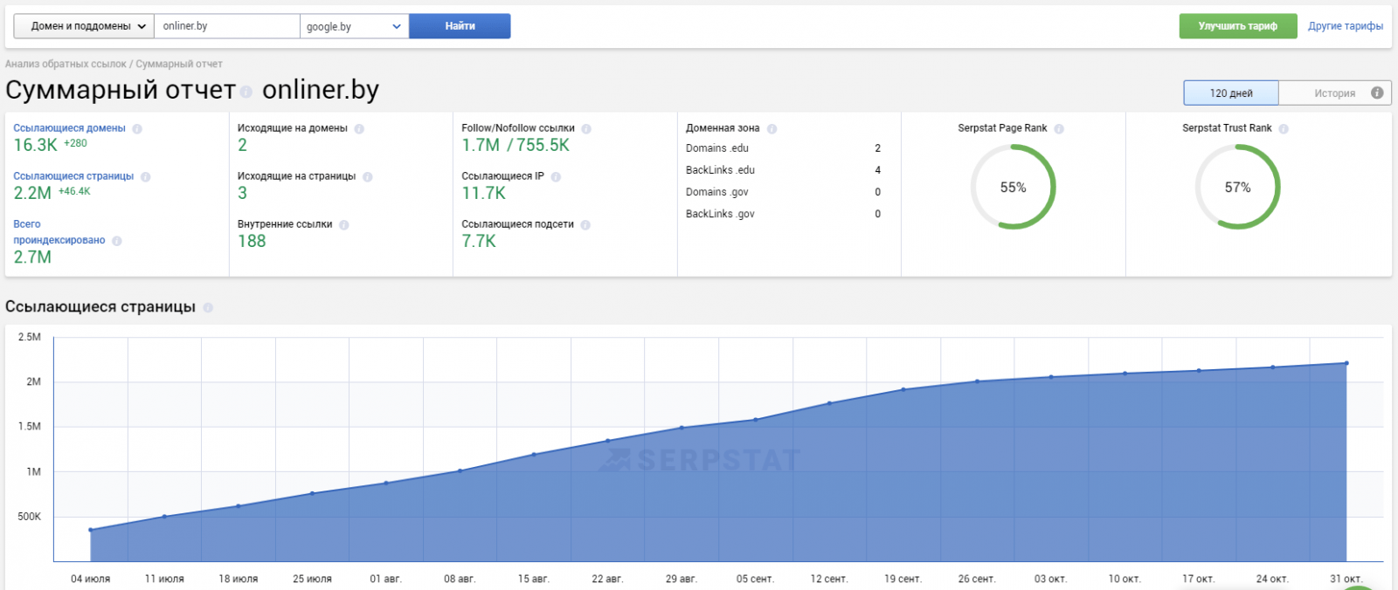Open the Домен и поддомены dropdown
The image size is (1398, 590).
pyautogui.click(x=84, y=26)
